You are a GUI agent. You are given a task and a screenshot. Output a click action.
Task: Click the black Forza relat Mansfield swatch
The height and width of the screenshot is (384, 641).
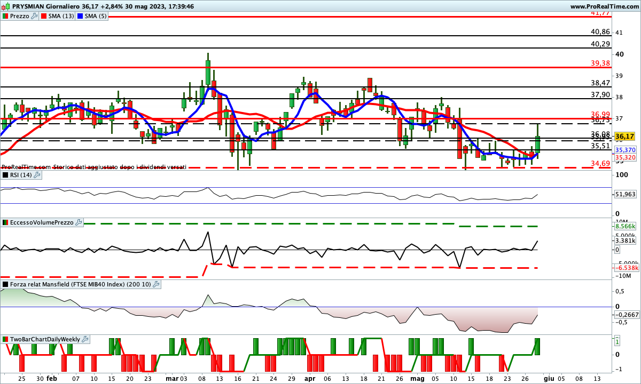5,284
